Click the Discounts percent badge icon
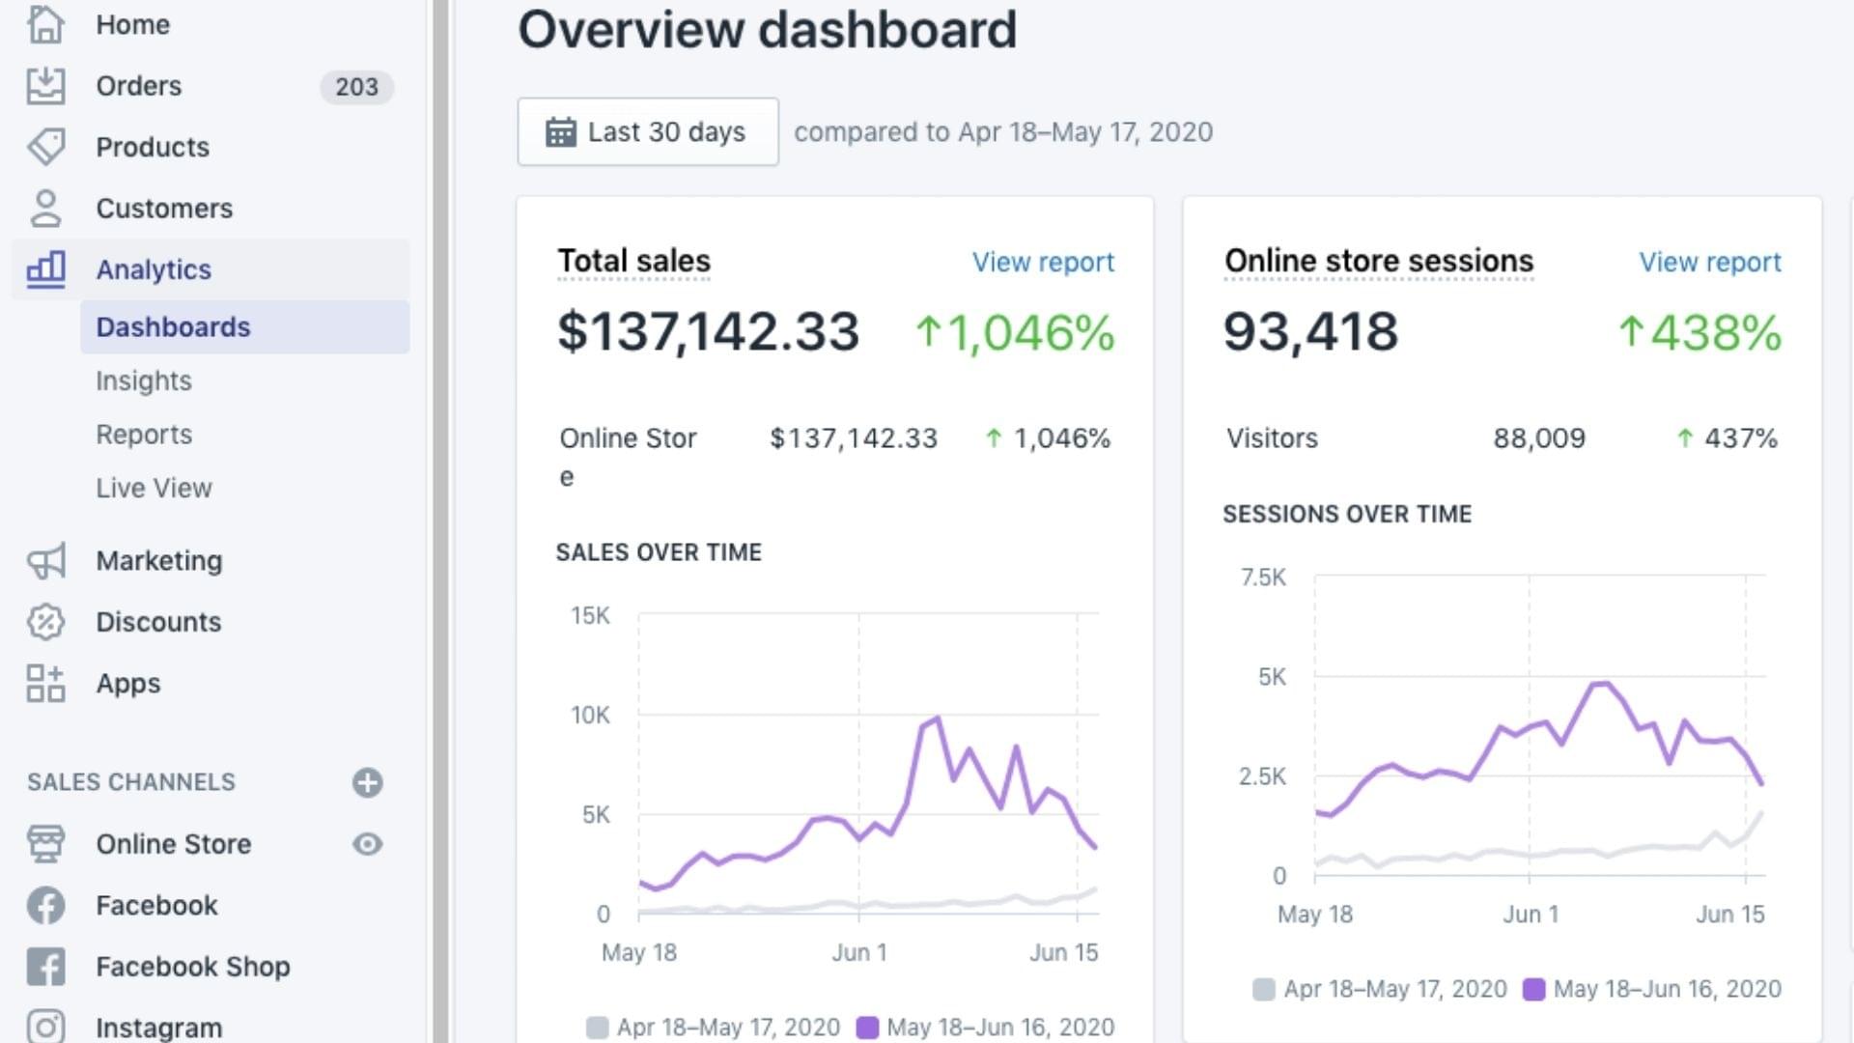Viewport: 1854px width, 1043px height. [45, 622]
